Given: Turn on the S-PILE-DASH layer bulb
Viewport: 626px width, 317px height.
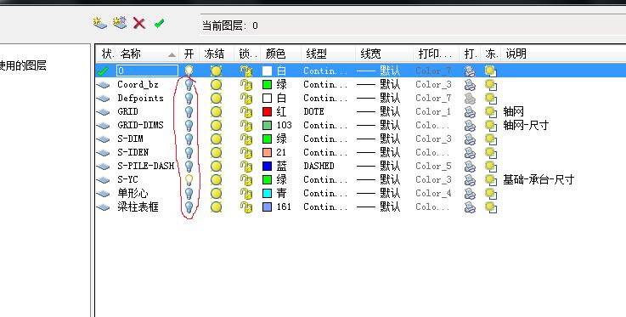Looking at the screenshot, I should click(189, 166).
